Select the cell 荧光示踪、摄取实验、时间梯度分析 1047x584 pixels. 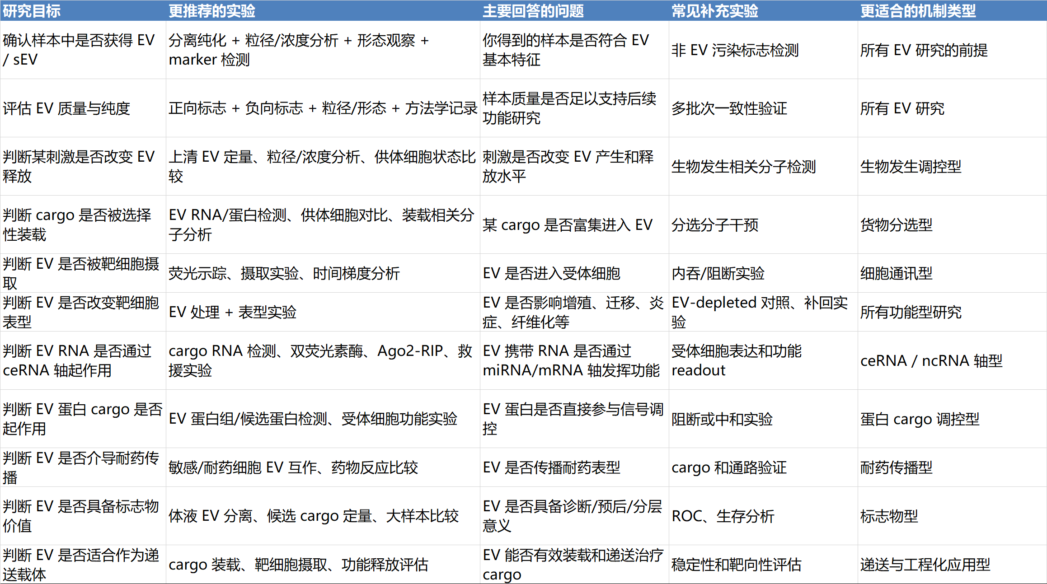pyautogui.click(x=284, y=273)
